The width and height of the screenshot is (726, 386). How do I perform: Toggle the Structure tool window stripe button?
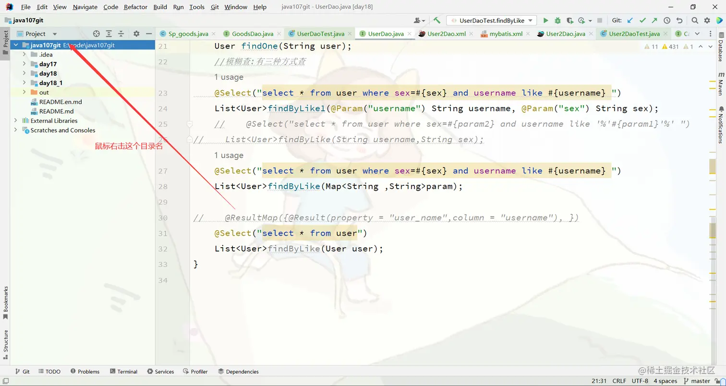click(x=5, y=345)
